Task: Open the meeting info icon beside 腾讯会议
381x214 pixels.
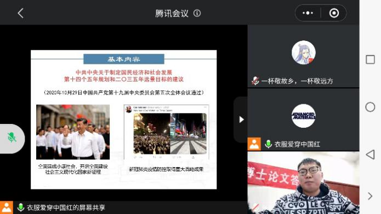Action: 197,13
